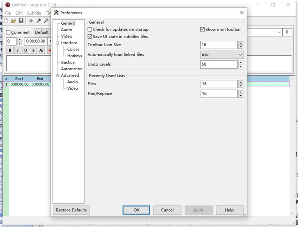Open Interface preferences page
The height and width of the screenshot is (227, 298).
coord(69,43)
